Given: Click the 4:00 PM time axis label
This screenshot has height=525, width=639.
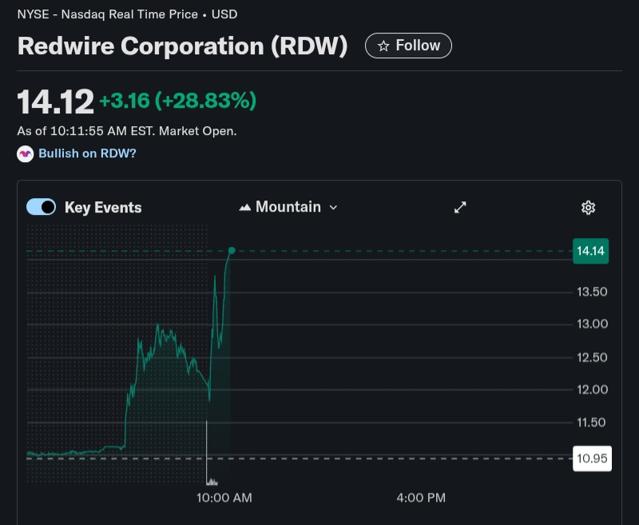Looking at the screenshot, I should click(421, 497).
